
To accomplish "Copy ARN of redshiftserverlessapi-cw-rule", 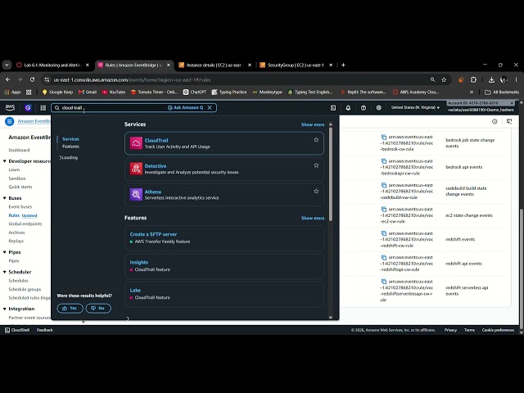I will coord(384,282).
